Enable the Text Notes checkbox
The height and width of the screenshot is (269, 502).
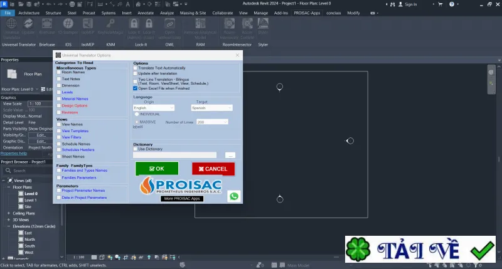pyautogui.click(x=59, y=79)
